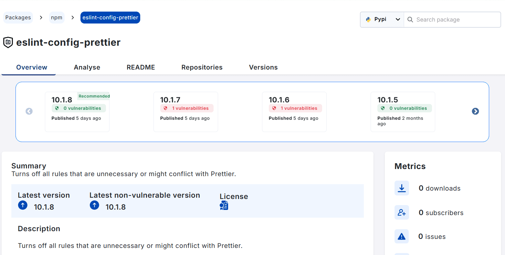Click the search magnifier icon
The image size is (505, 255).
[x=410, y=20]
